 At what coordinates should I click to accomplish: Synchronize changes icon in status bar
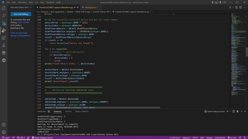point(14,137)
